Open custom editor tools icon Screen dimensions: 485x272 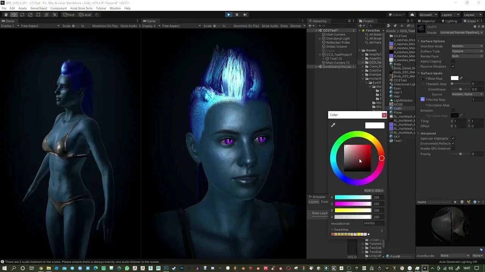tap(55, 15)
